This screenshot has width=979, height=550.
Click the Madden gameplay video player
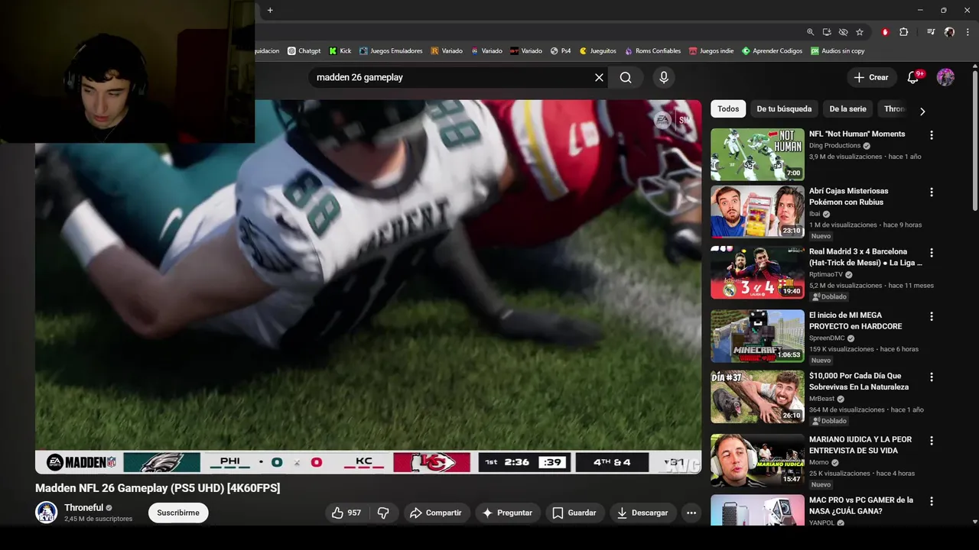368,286
